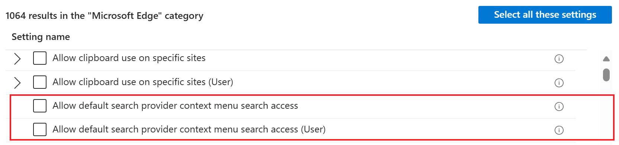Choose the context menu search access (User) label

[189, 129]
